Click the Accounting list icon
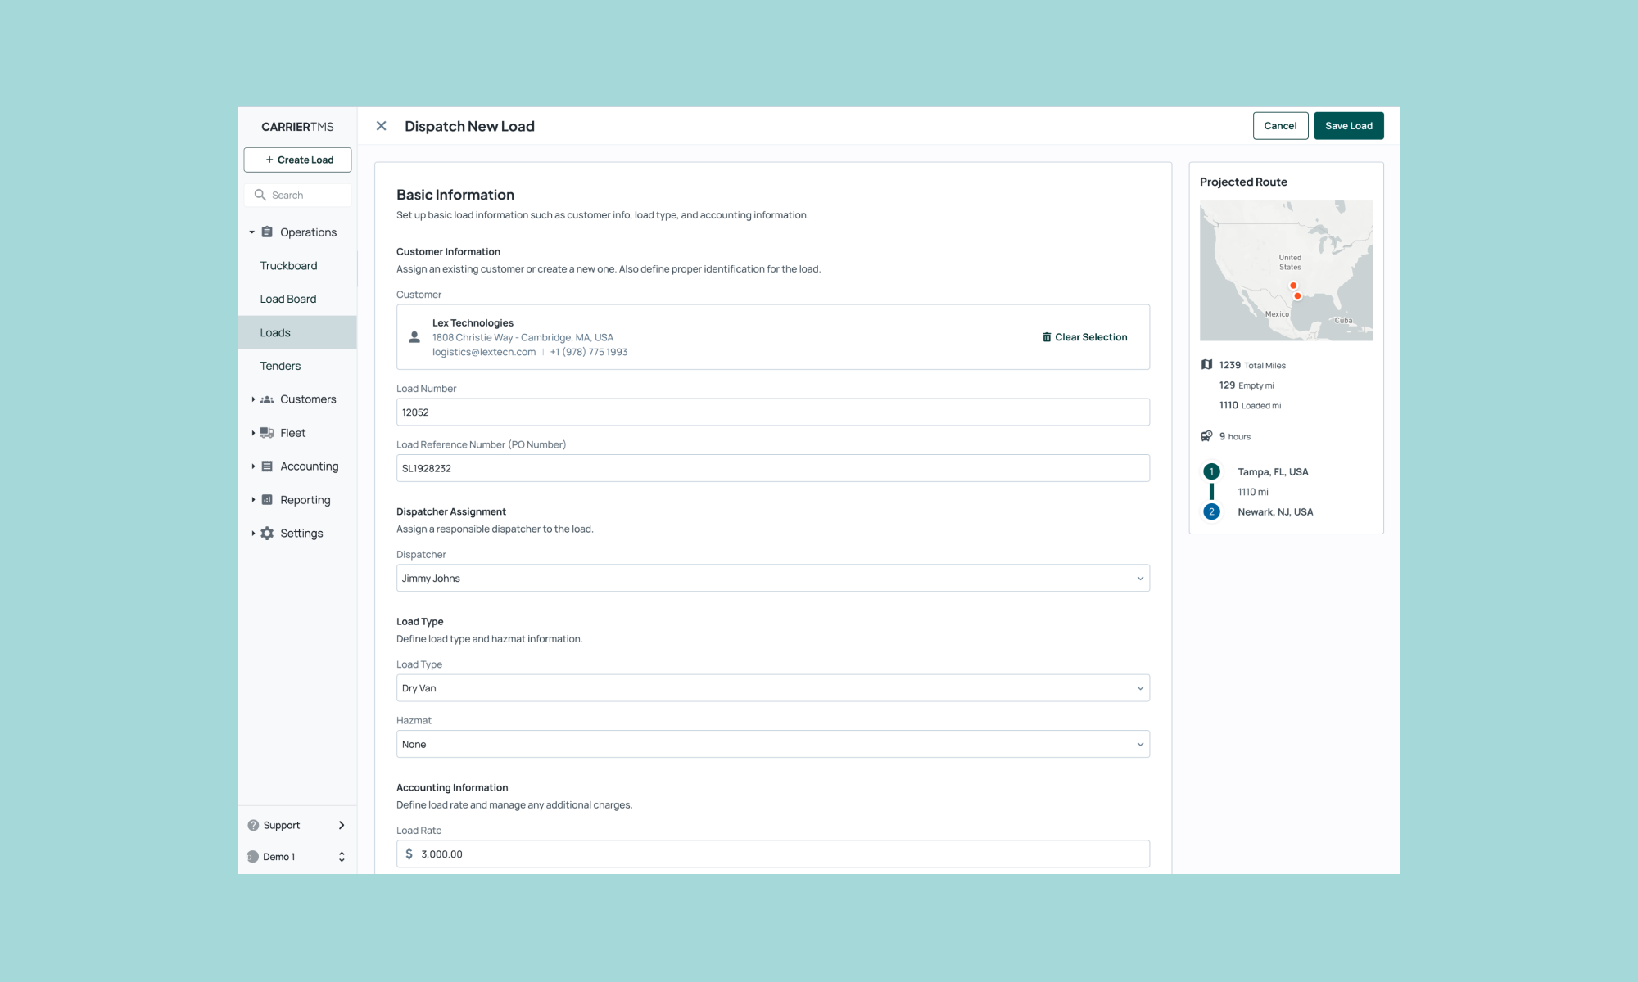Viewport: 1638px width, 982px height. pos(267,466)
